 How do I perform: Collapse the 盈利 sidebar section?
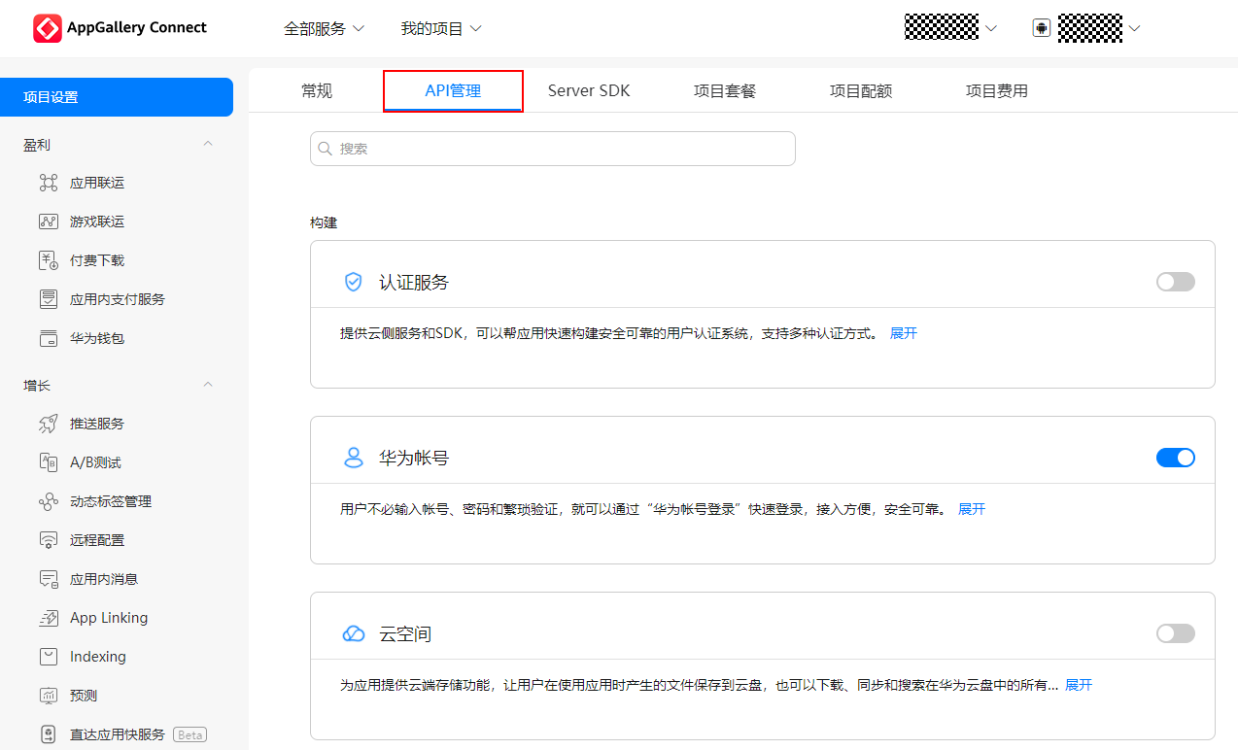(207, 145)
